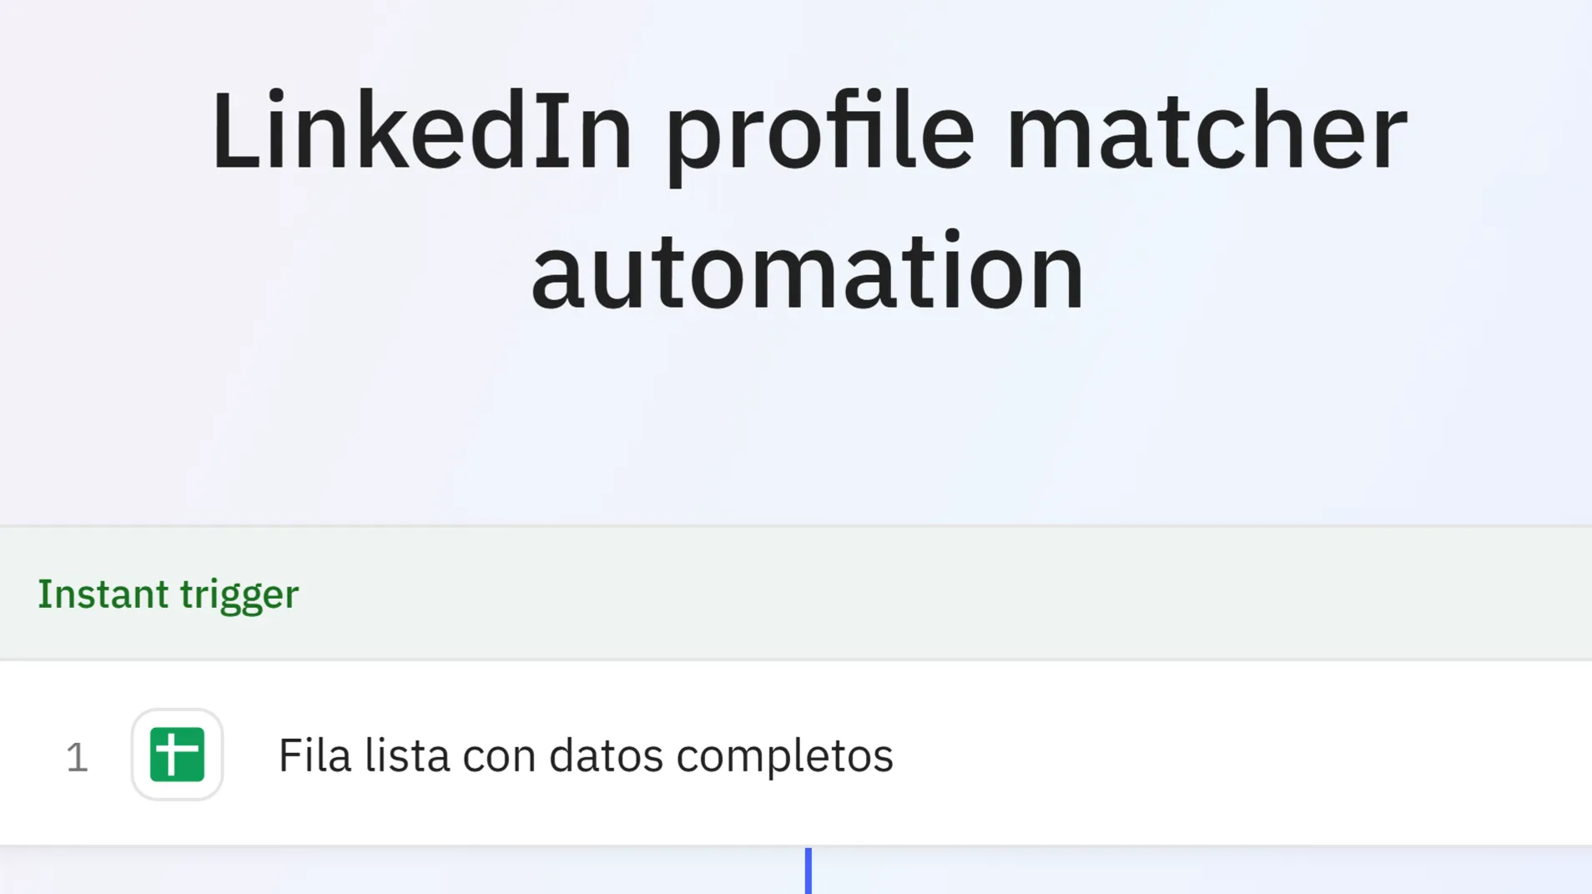Select the white cross spreadsheet icon

click(x=177, y=754)
